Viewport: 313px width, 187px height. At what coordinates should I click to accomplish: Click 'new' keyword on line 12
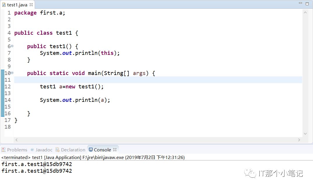click(70, 87)
